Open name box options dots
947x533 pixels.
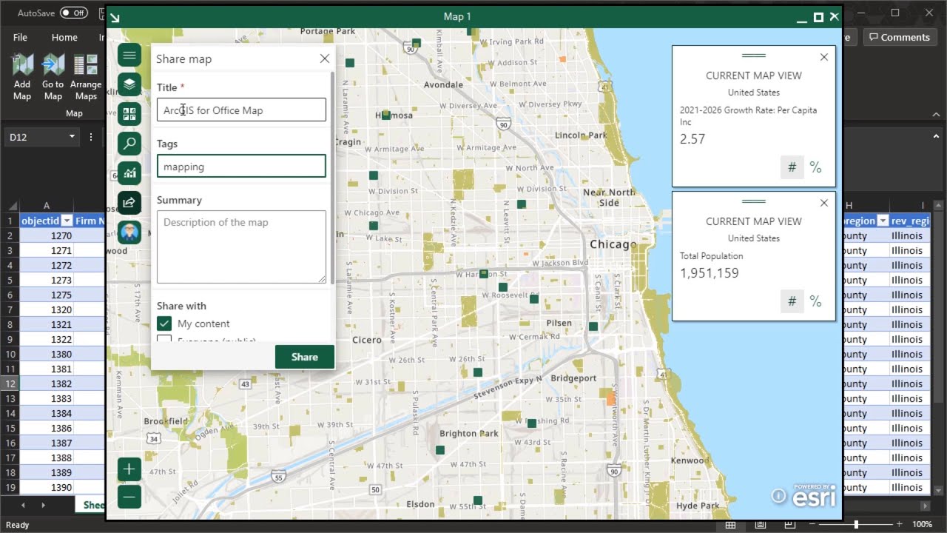91,137
